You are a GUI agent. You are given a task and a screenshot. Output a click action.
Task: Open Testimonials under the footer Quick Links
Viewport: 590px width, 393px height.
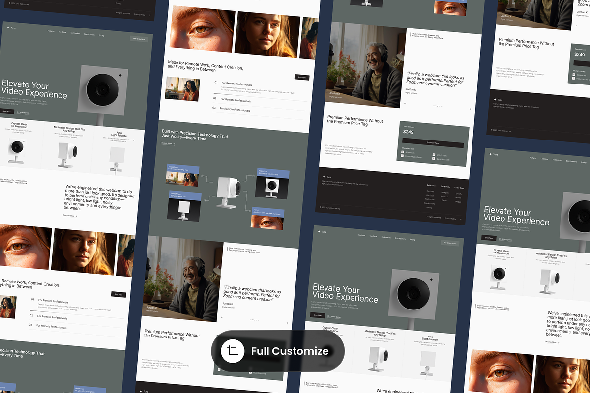pos(430,199)
